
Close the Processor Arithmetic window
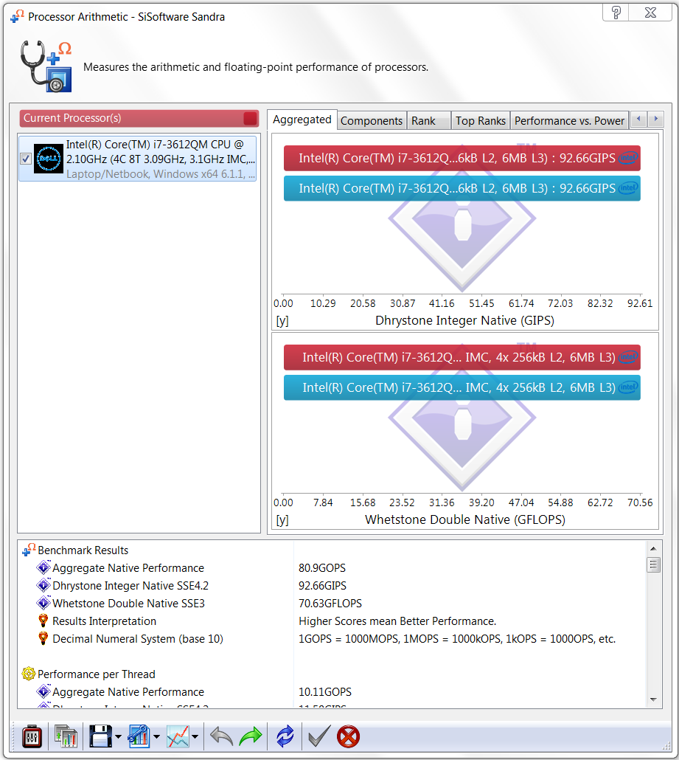pos(650,13)
